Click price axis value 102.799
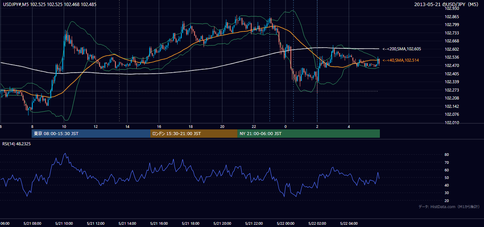484x227 pixels. (x=452, y=25)
